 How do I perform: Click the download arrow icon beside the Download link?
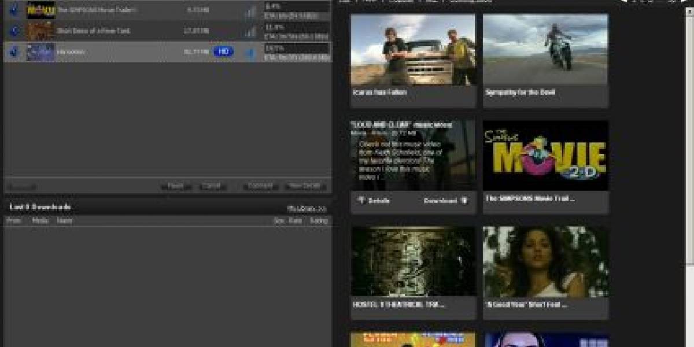click(464, 201)
